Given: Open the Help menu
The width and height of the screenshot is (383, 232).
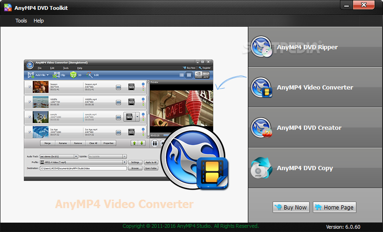Looking at the screenshot, I should coord(39,21).
